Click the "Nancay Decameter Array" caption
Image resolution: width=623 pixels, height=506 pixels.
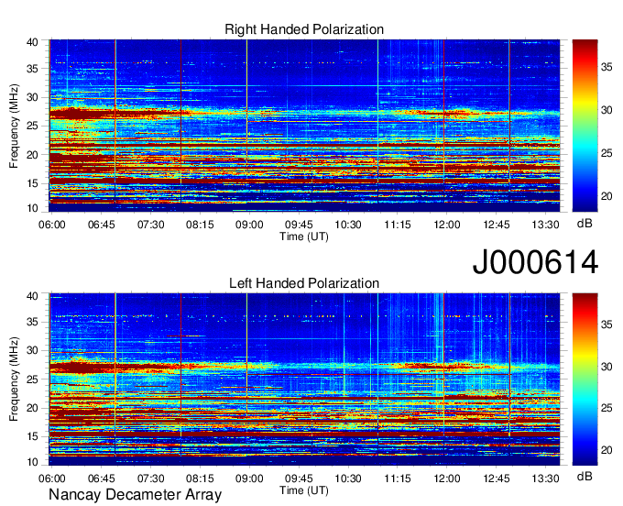click(x=135, y=494)
